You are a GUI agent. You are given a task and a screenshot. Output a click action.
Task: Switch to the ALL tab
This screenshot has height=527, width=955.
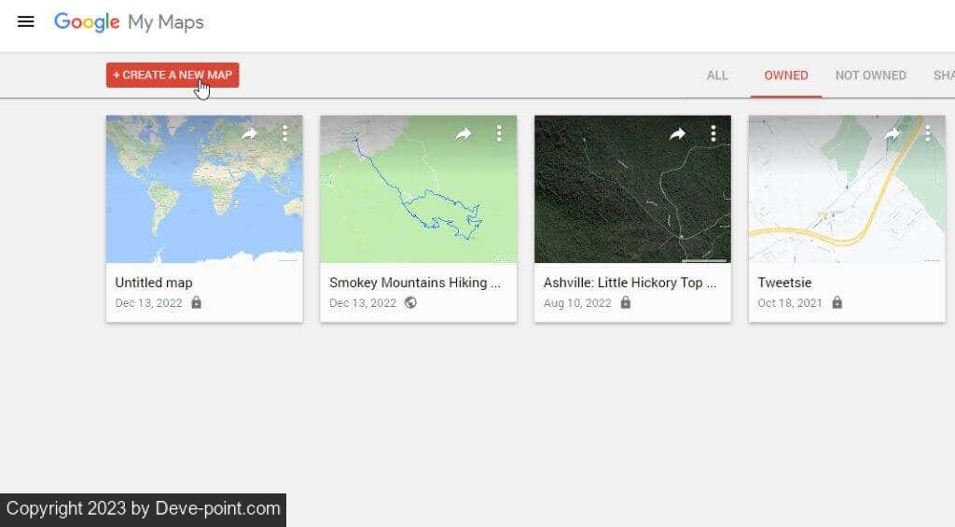pyautogui.click(x=717, y=76)
